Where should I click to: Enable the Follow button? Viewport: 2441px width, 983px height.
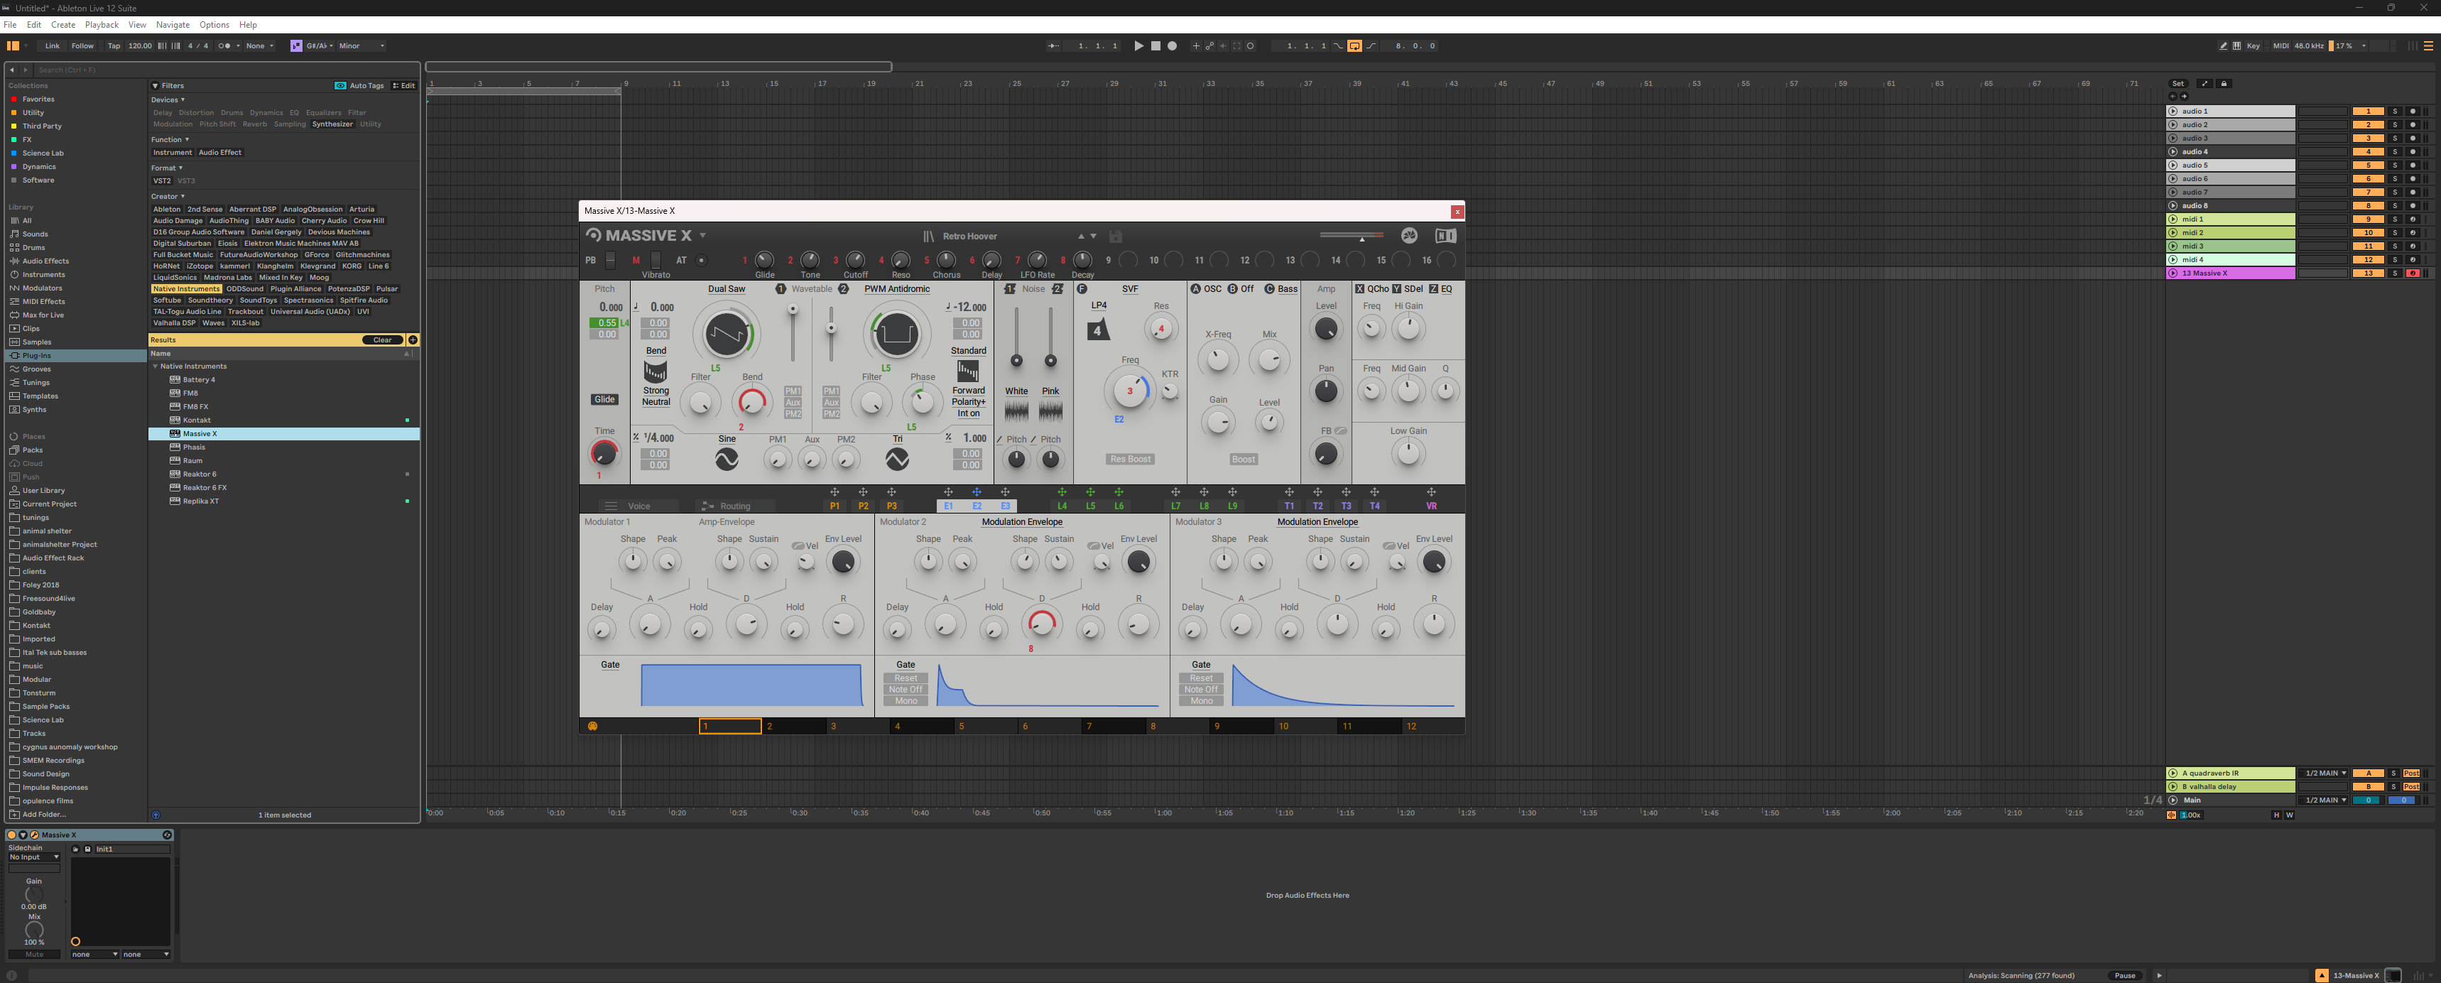click(82, 45)
